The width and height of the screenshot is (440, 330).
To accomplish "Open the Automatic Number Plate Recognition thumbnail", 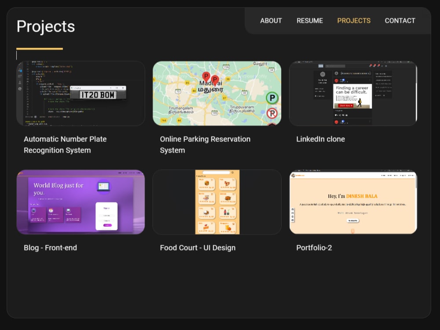I will [x=81, y=93].
